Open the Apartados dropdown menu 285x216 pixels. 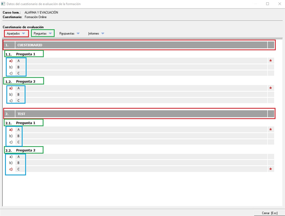[16, 34]
